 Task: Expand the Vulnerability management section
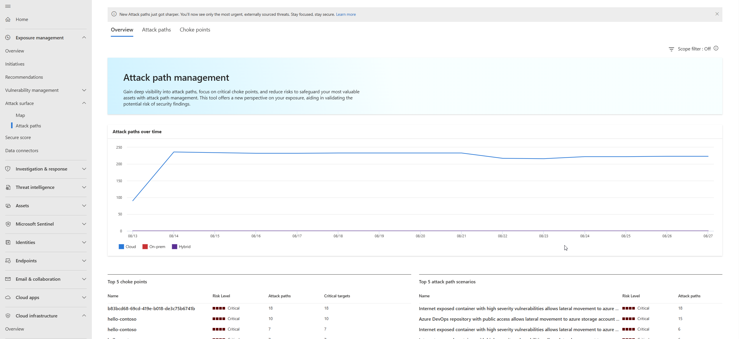84,90
